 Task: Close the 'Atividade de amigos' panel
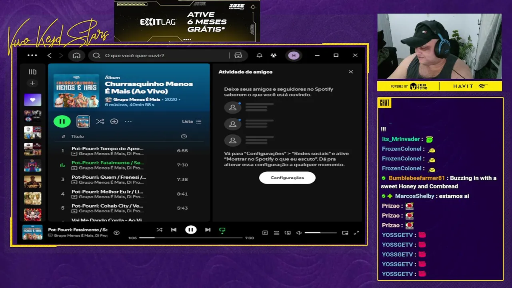pyautogui.click(x=351, y=72)
